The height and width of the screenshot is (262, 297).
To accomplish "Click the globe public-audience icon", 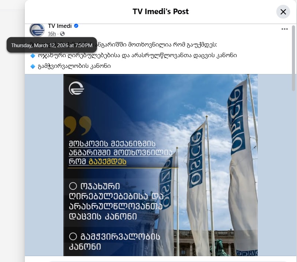I will [62, 34].
